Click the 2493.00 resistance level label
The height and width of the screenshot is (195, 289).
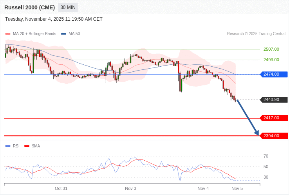pos(271,60)
